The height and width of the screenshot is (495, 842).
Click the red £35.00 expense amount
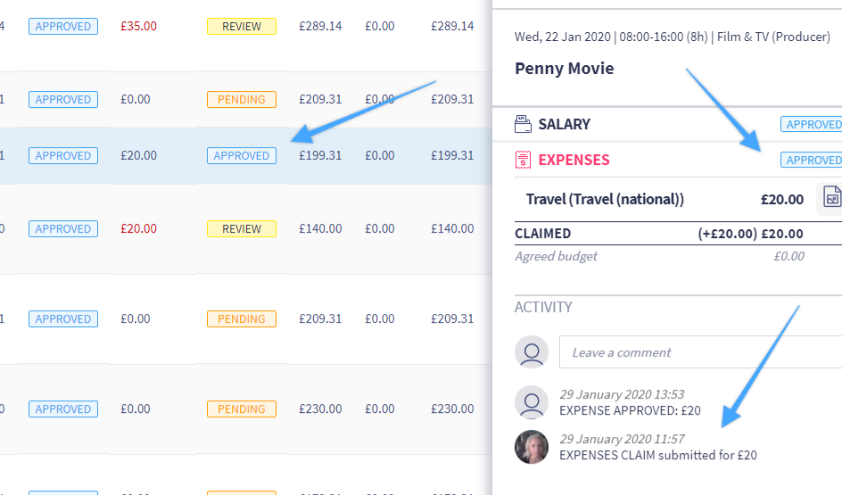[138, 27]
